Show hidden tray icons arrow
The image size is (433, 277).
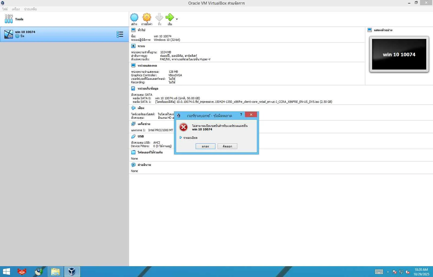coord(388,272)
